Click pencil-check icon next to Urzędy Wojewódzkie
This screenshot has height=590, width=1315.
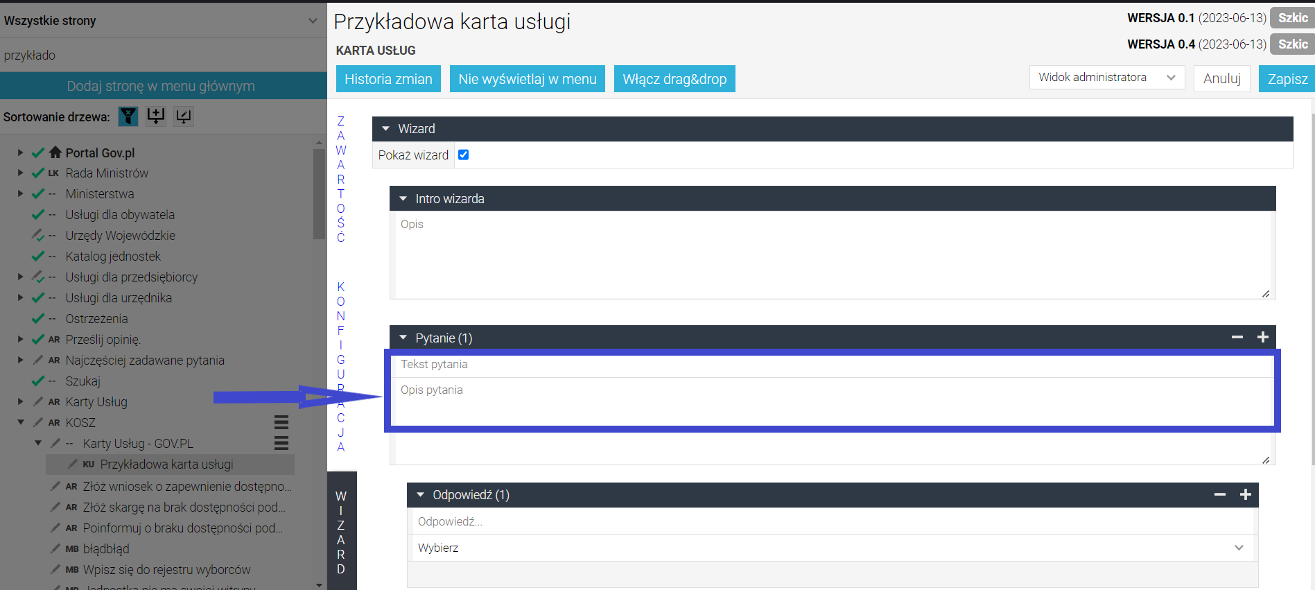[38, 236]
